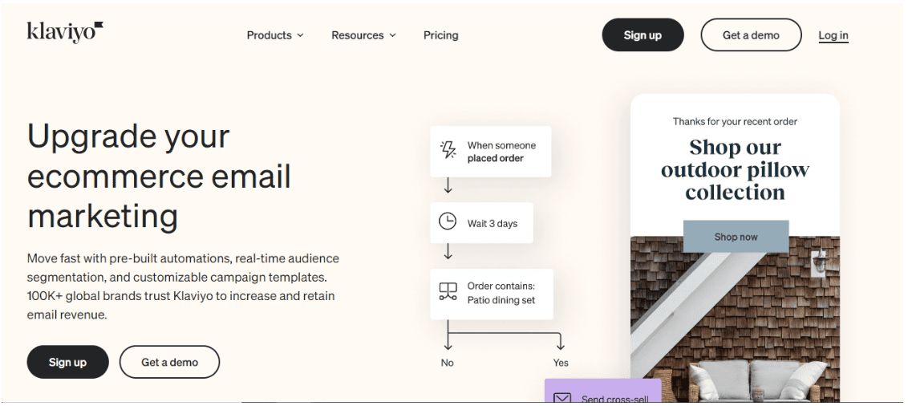Click the hero Sign up button
Image resolution: width=908 pixels, height=406 pixels.
(x=67, y=362)
